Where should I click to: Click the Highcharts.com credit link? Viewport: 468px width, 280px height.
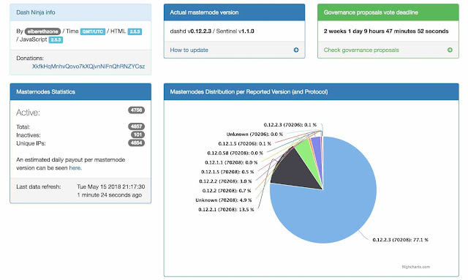click(x=415, y=267)
